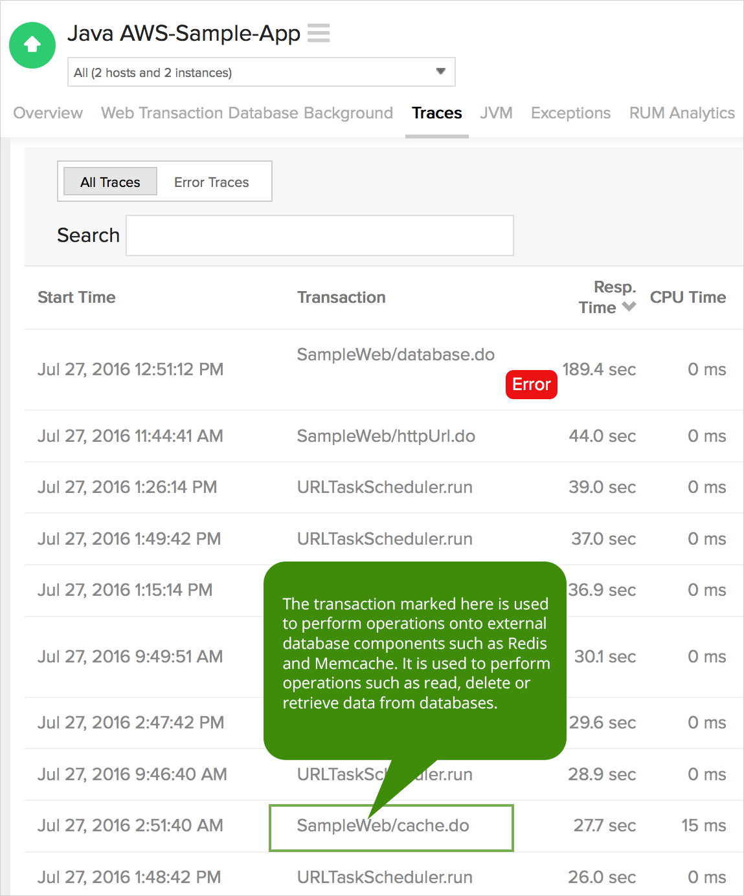Go to the RUM Analytics tab
Viewport: 744px width, 896px height.
pos(682,113)
